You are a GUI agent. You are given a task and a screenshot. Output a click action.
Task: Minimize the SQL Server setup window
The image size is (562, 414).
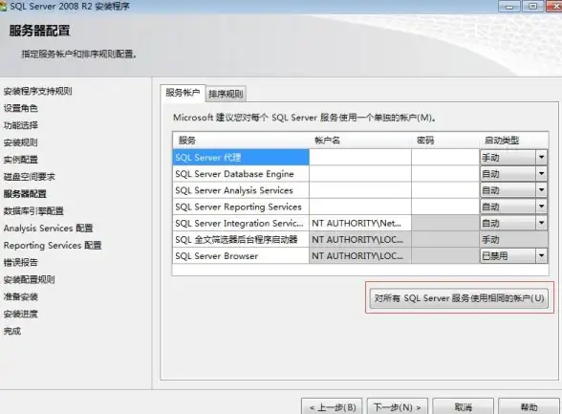[x=509, y=6]
